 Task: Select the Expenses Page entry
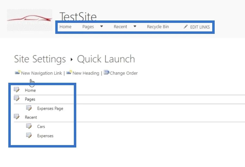coord(50,108)
